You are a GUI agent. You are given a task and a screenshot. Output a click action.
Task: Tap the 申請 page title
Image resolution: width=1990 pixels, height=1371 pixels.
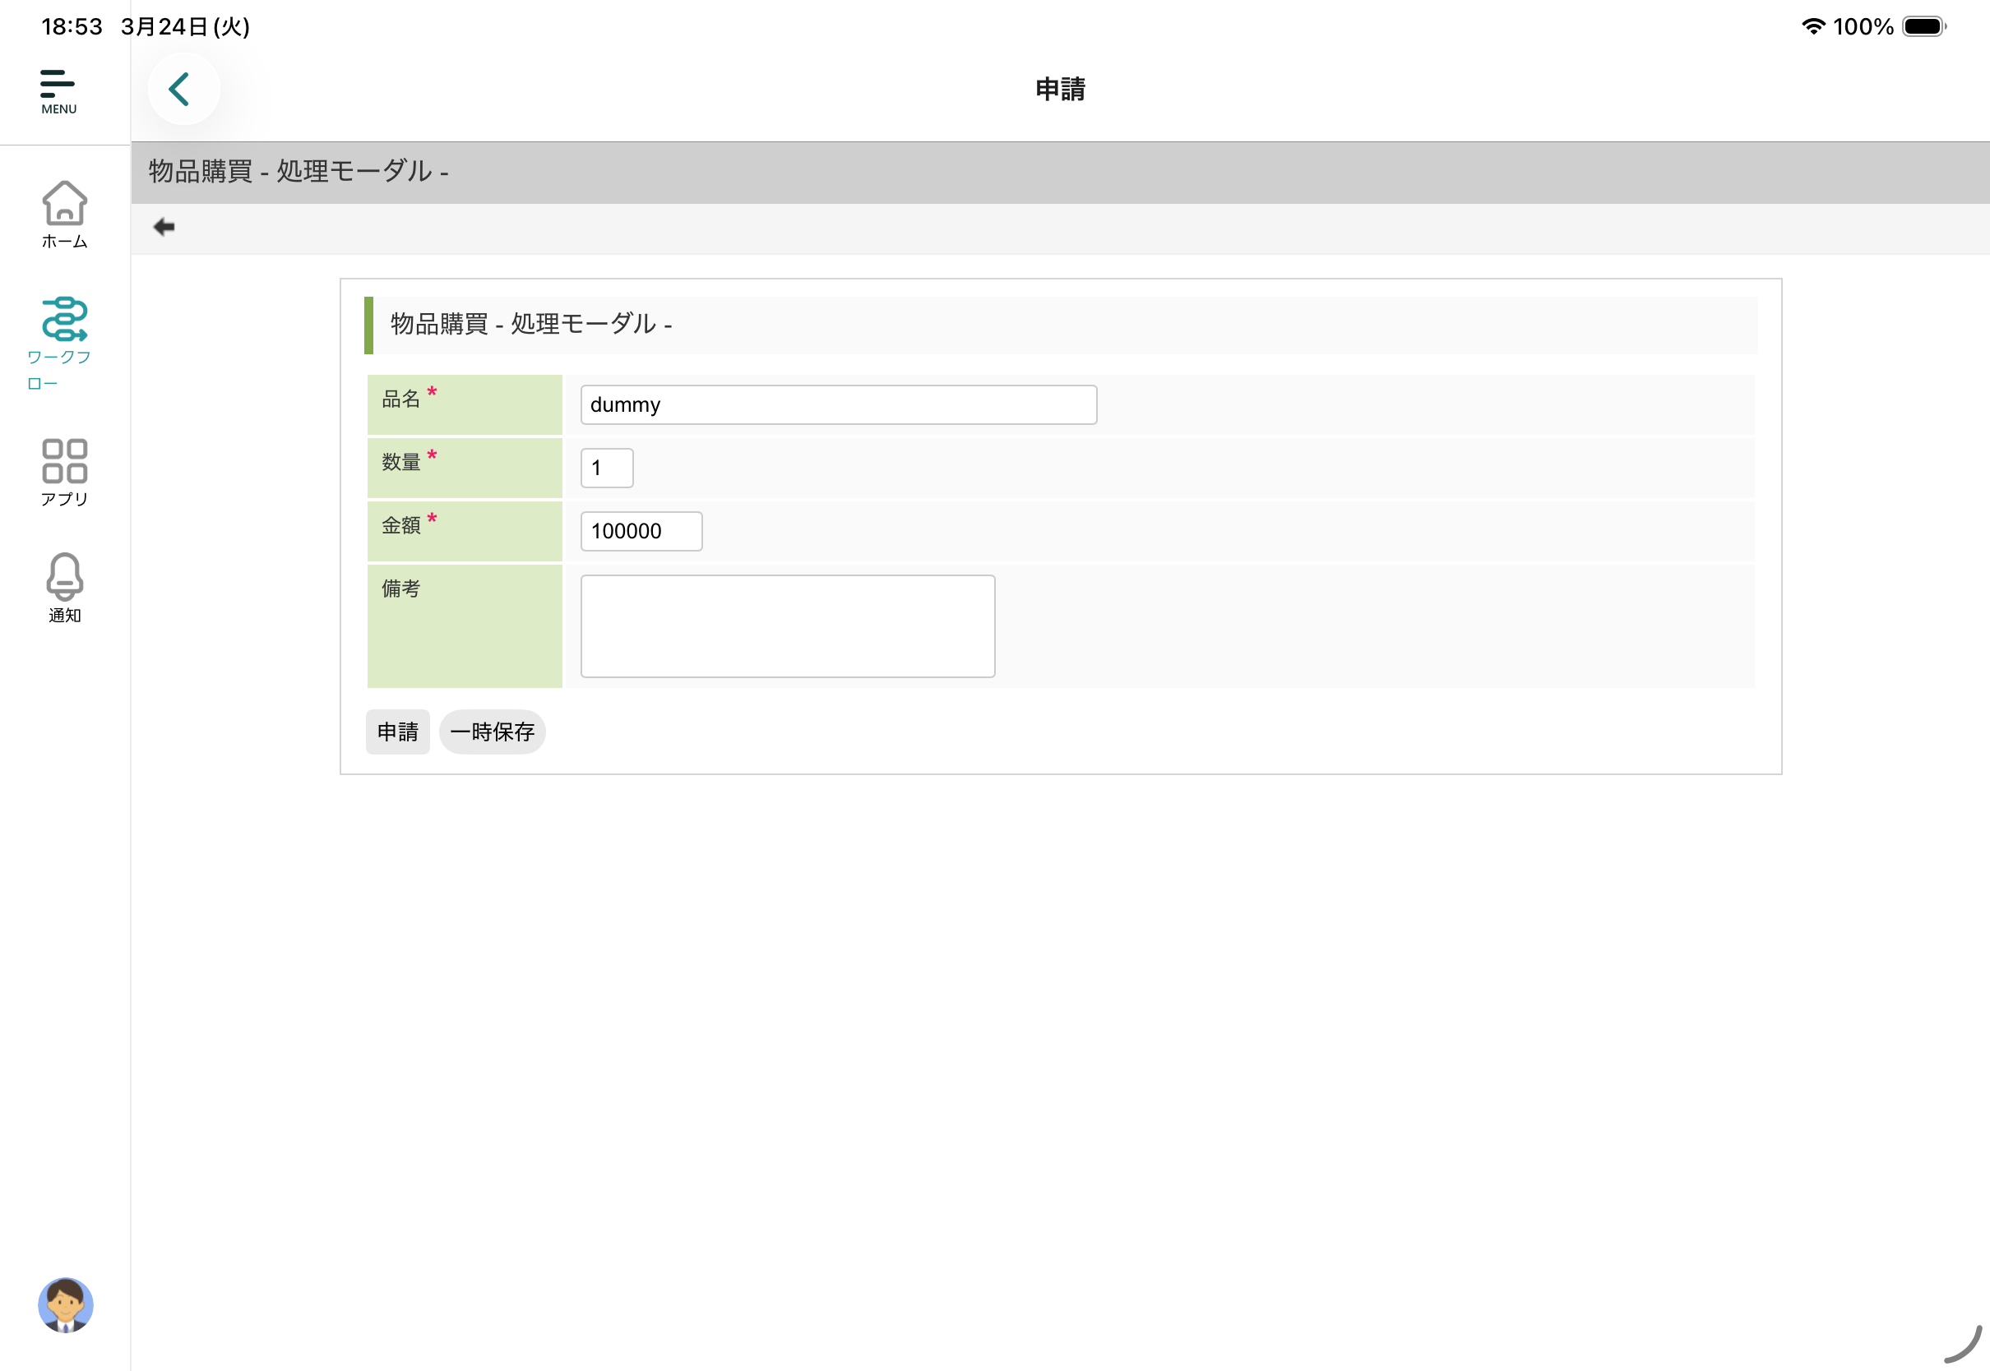tap(1059, 90)
